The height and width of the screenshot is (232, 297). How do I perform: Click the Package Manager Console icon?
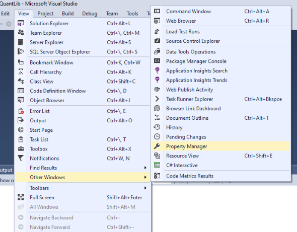coord(157,61)
